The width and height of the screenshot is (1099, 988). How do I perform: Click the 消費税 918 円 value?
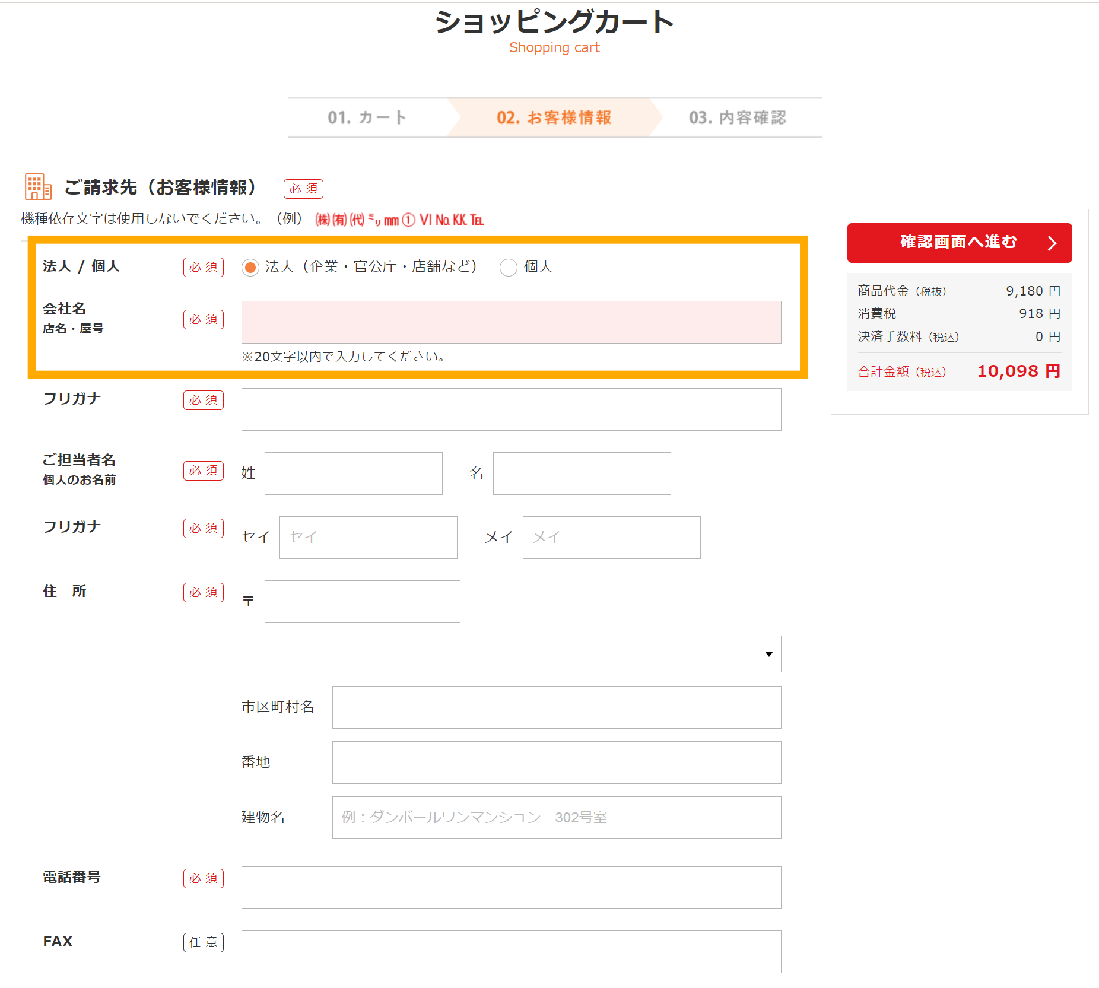coord(1040,313)
